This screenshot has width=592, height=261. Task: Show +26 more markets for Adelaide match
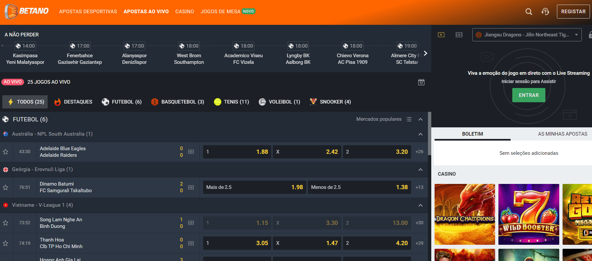tap(419, 152)
